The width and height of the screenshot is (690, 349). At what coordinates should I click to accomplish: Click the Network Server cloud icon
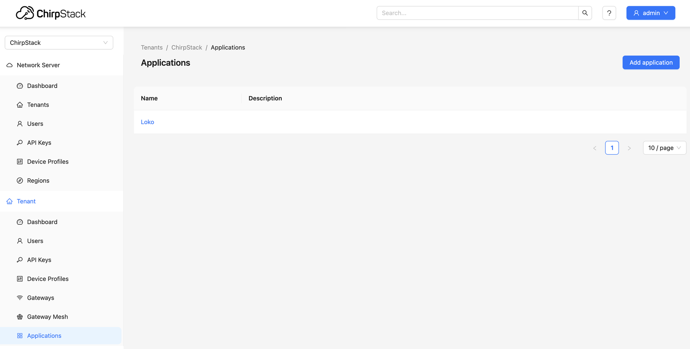9,65
